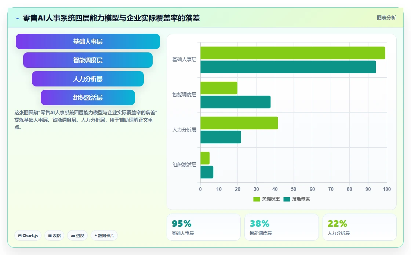The width and height of the screenshot is (411, 255).
Task: Click the 落地难度 bar for 人力分析层
Action: [221, 137]
